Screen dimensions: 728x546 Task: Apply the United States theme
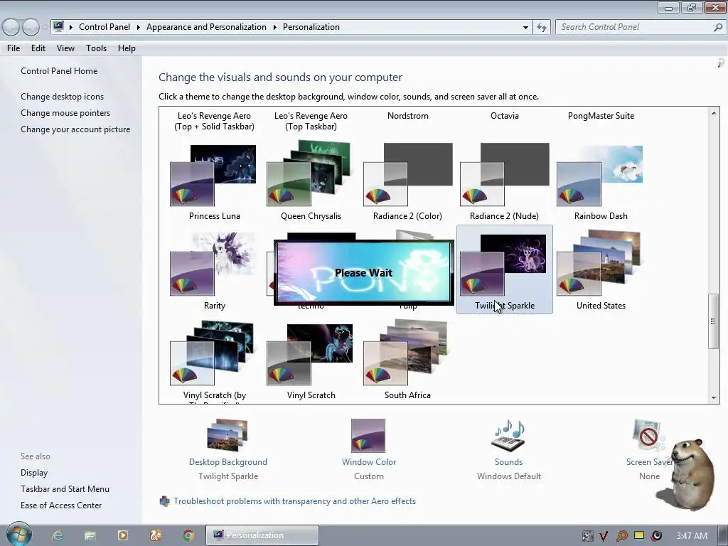coord(599,263)
